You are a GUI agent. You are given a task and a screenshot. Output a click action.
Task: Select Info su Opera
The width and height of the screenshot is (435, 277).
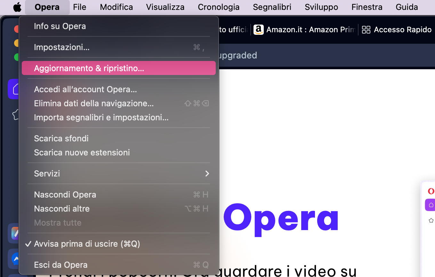[x=119, y=26]
